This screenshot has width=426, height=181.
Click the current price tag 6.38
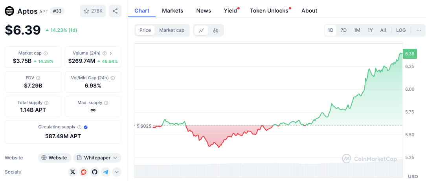410,54
